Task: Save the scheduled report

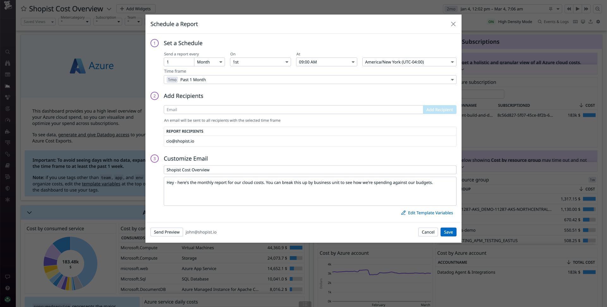Action: click(x=448, y=232)
